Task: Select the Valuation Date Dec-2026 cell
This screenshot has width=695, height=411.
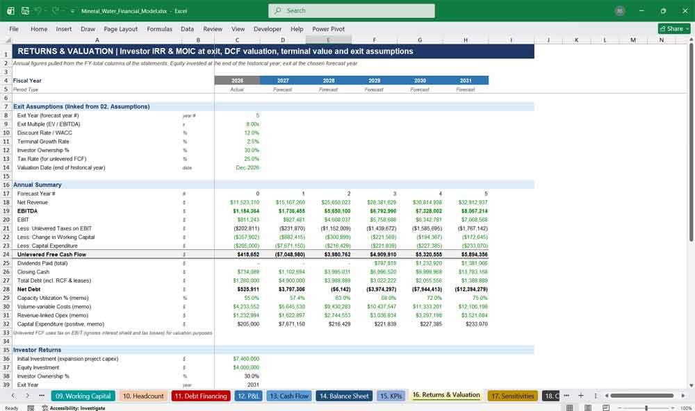Action: [x=237, y=167]
